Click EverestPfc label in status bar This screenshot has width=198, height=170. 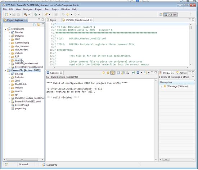pos(51,165)
